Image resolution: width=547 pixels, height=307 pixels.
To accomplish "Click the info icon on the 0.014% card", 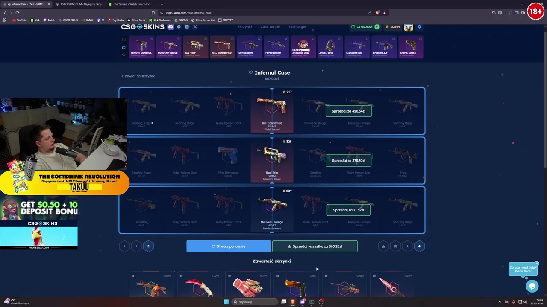I will (x=133, y=276).
